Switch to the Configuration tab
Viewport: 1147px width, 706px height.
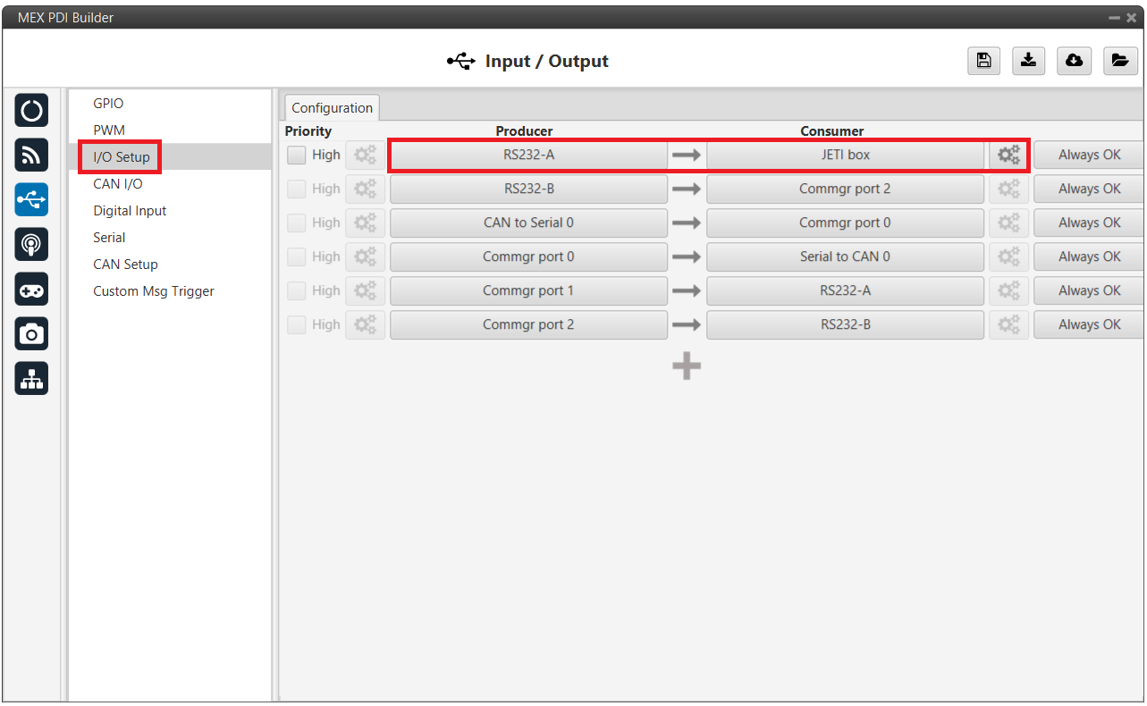click(332, 108)
